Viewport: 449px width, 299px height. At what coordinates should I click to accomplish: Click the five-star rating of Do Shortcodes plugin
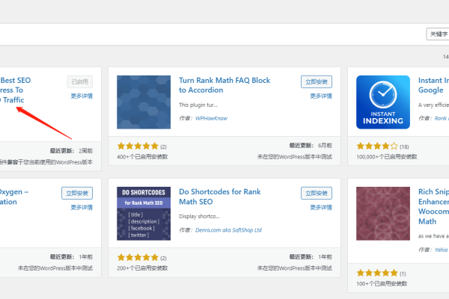pos(138,257)
